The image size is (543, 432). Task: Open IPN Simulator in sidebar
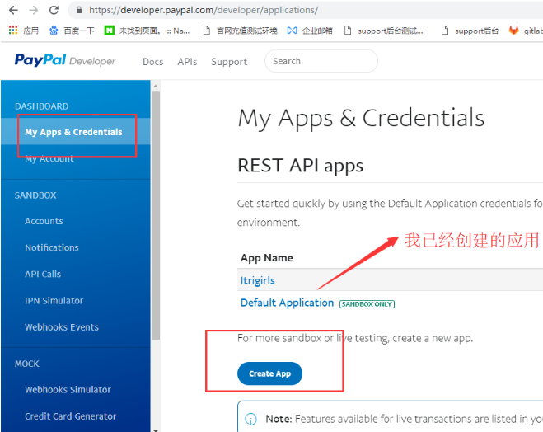point(54,300)
